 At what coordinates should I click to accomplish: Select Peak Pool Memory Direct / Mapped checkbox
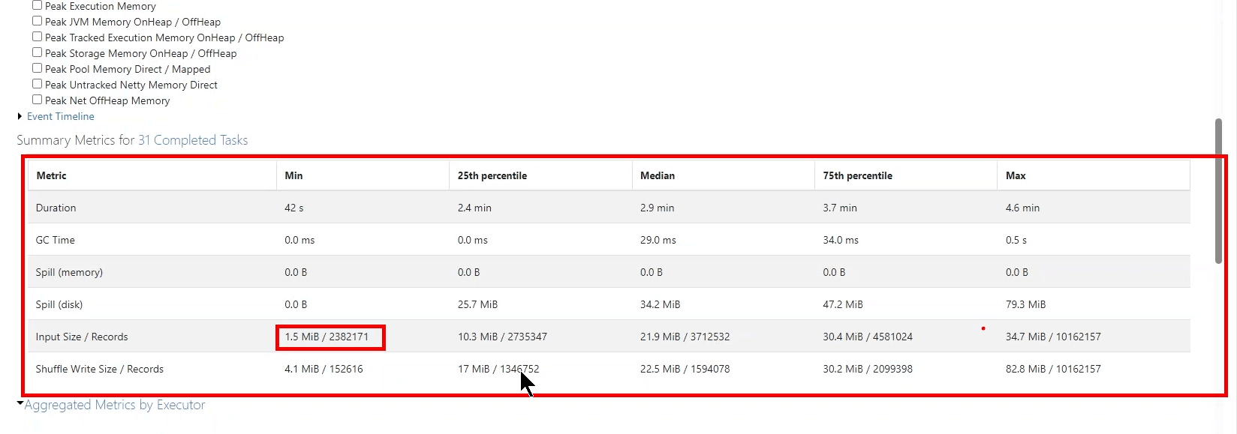[x=37, y=68]
